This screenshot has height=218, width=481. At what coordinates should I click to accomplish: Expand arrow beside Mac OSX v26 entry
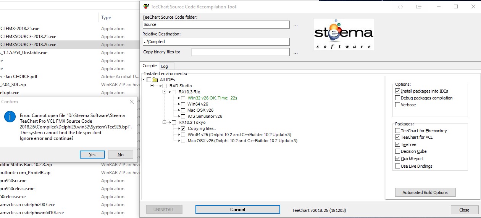(179, 110)
